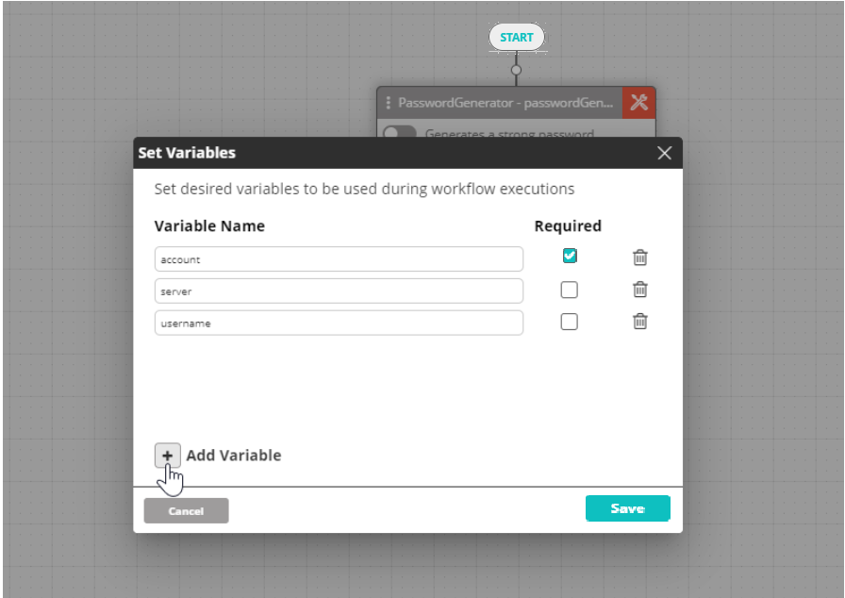Open PasswordGenerator node options dots menu
This screenshot has width=845, height=598.
click(388, 103)
